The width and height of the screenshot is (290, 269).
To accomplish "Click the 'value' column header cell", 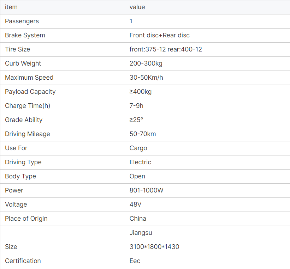I will pyautogui.click(x=137, y=7).
